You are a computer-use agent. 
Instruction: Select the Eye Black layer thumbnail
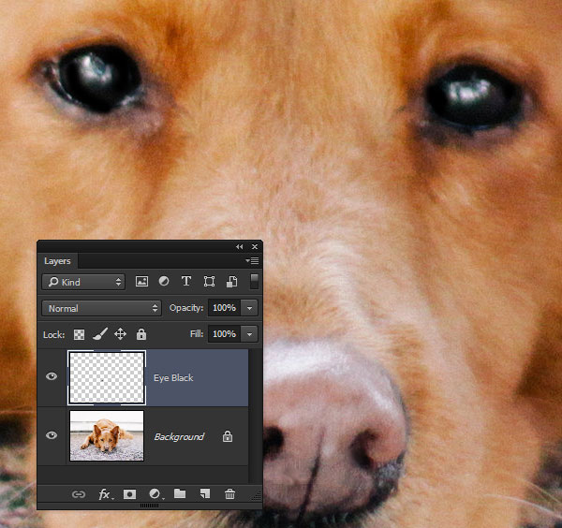pyautogui.click(x=107, y=378)
